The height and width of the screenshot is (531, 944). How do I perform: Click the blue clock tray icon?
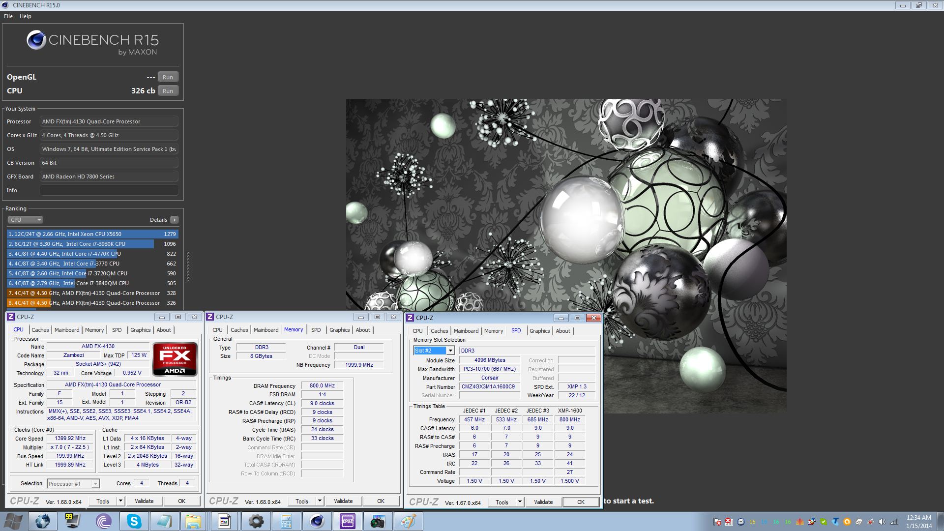click(x=741, y=522)
